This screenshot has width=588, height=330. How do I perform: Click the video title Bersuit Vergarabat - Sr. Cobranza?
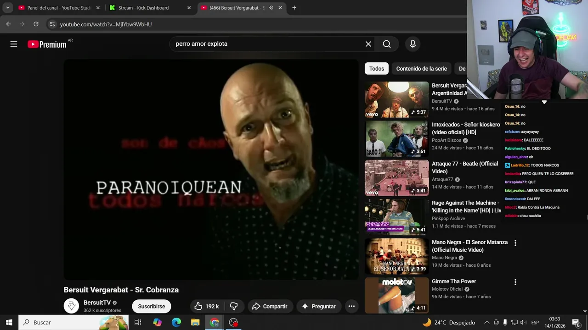coord(121,290)
